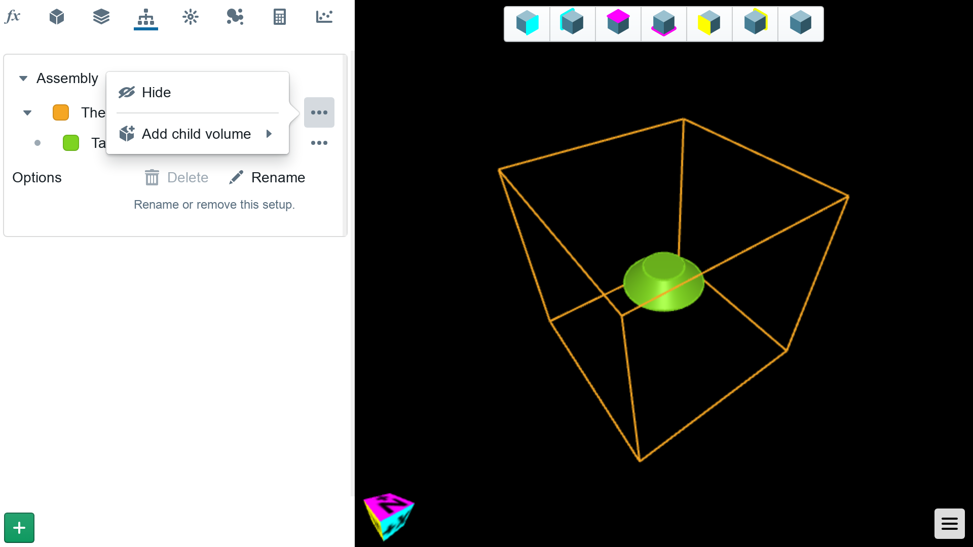Click the Assembly heading label

click(67, 79)
